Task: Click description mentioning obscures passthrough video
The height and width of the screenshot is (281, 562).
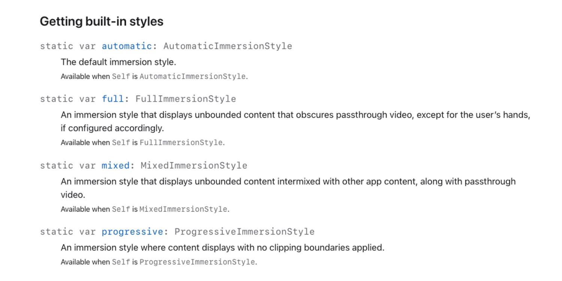Action: (296, 122)
